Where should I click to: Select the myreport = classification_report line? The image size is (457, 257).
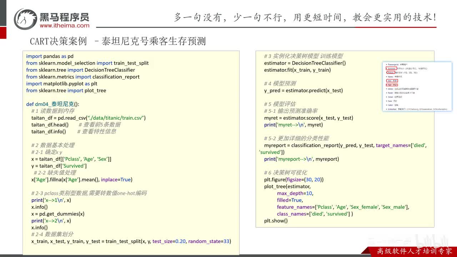345,145
